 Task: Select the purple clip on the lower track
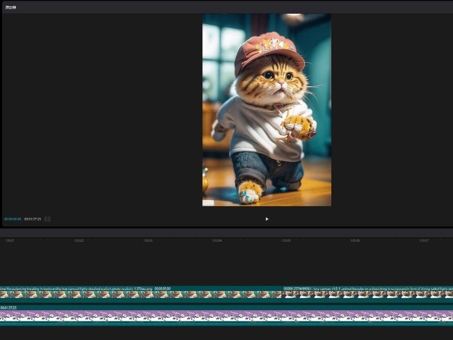226,316
